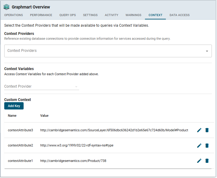Go to the Query Ops tab
Viewport: 217px width, 178px height.
[67, 15]
